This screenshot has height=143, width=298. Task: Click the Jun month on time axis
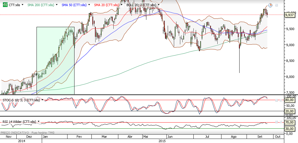(170, 137)
